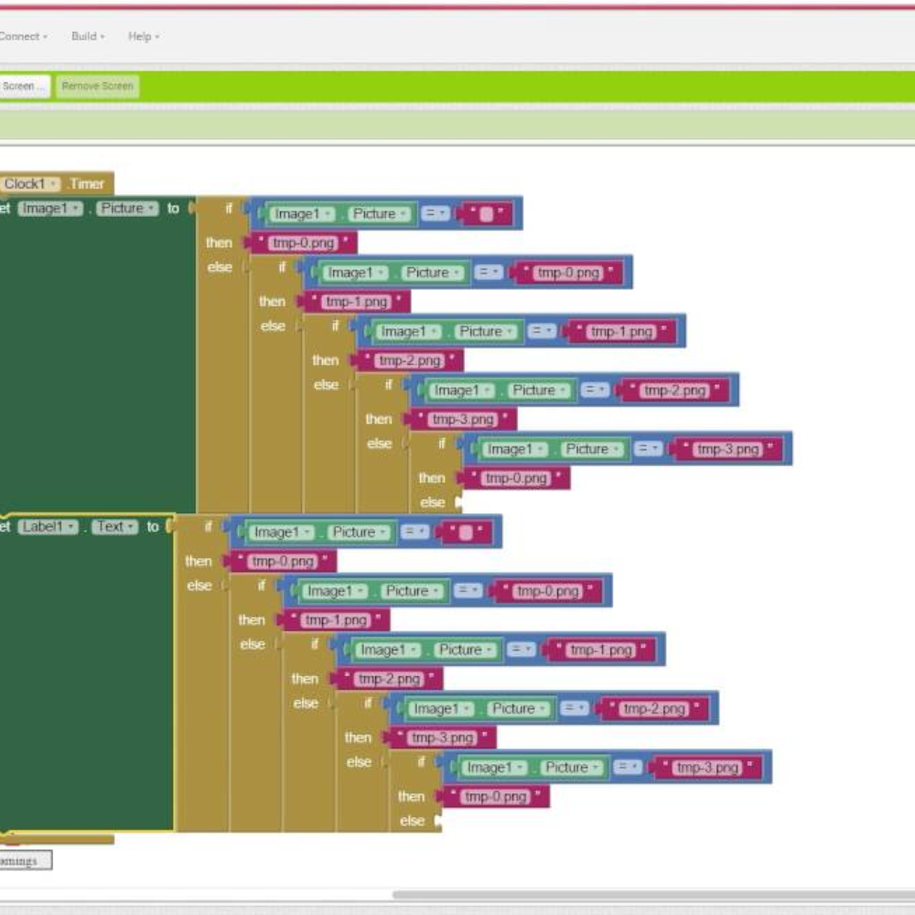Click the 'then' tmp-3.png string under set Label1.Text
The width and height of the screenshot is (915, 915).
(443, 738)
